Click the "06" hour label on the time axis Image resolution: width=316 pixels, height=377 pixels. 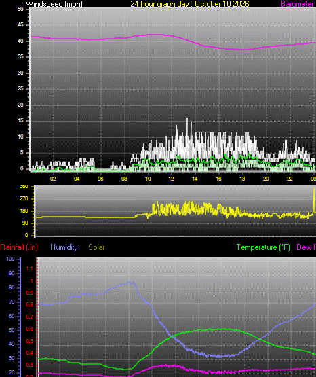point(100,179)
